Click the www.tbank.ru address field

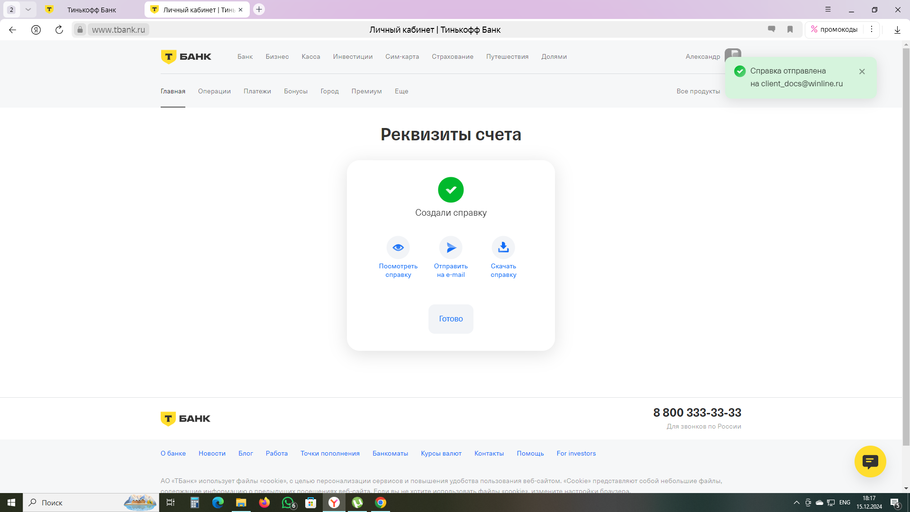click(x=118, y=30)
